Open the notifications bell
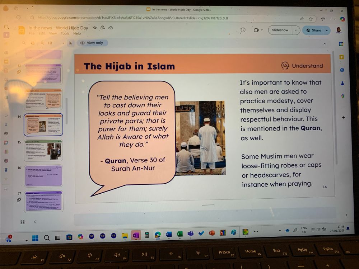This screenshot has width=359, height=269. point(348,228)
